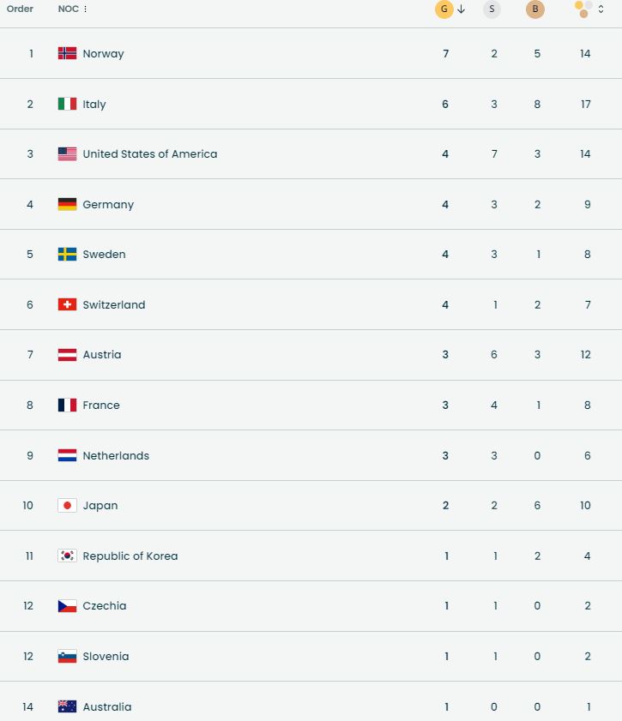
Task: Toggle the total medals sort chevrons
Action: pyautogui.click(x=601, y=9)
